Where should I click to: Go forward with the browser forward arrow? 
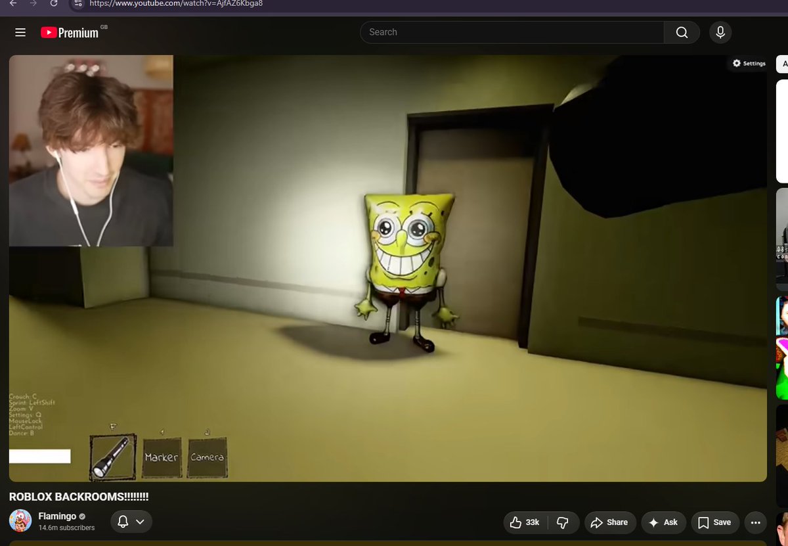point(33,3)
